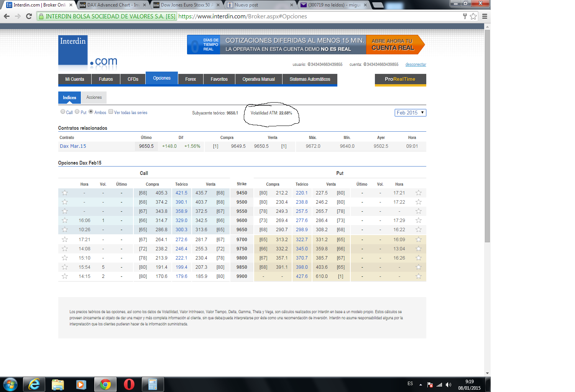
Task: Star the 9800 strike put option
Action: click(x=419, y=258)
